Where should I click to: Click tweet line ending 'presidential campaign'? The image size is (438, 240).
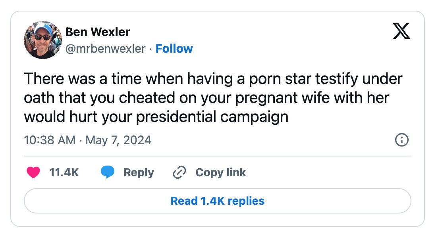pyautogui.click(x=156, y=117)
